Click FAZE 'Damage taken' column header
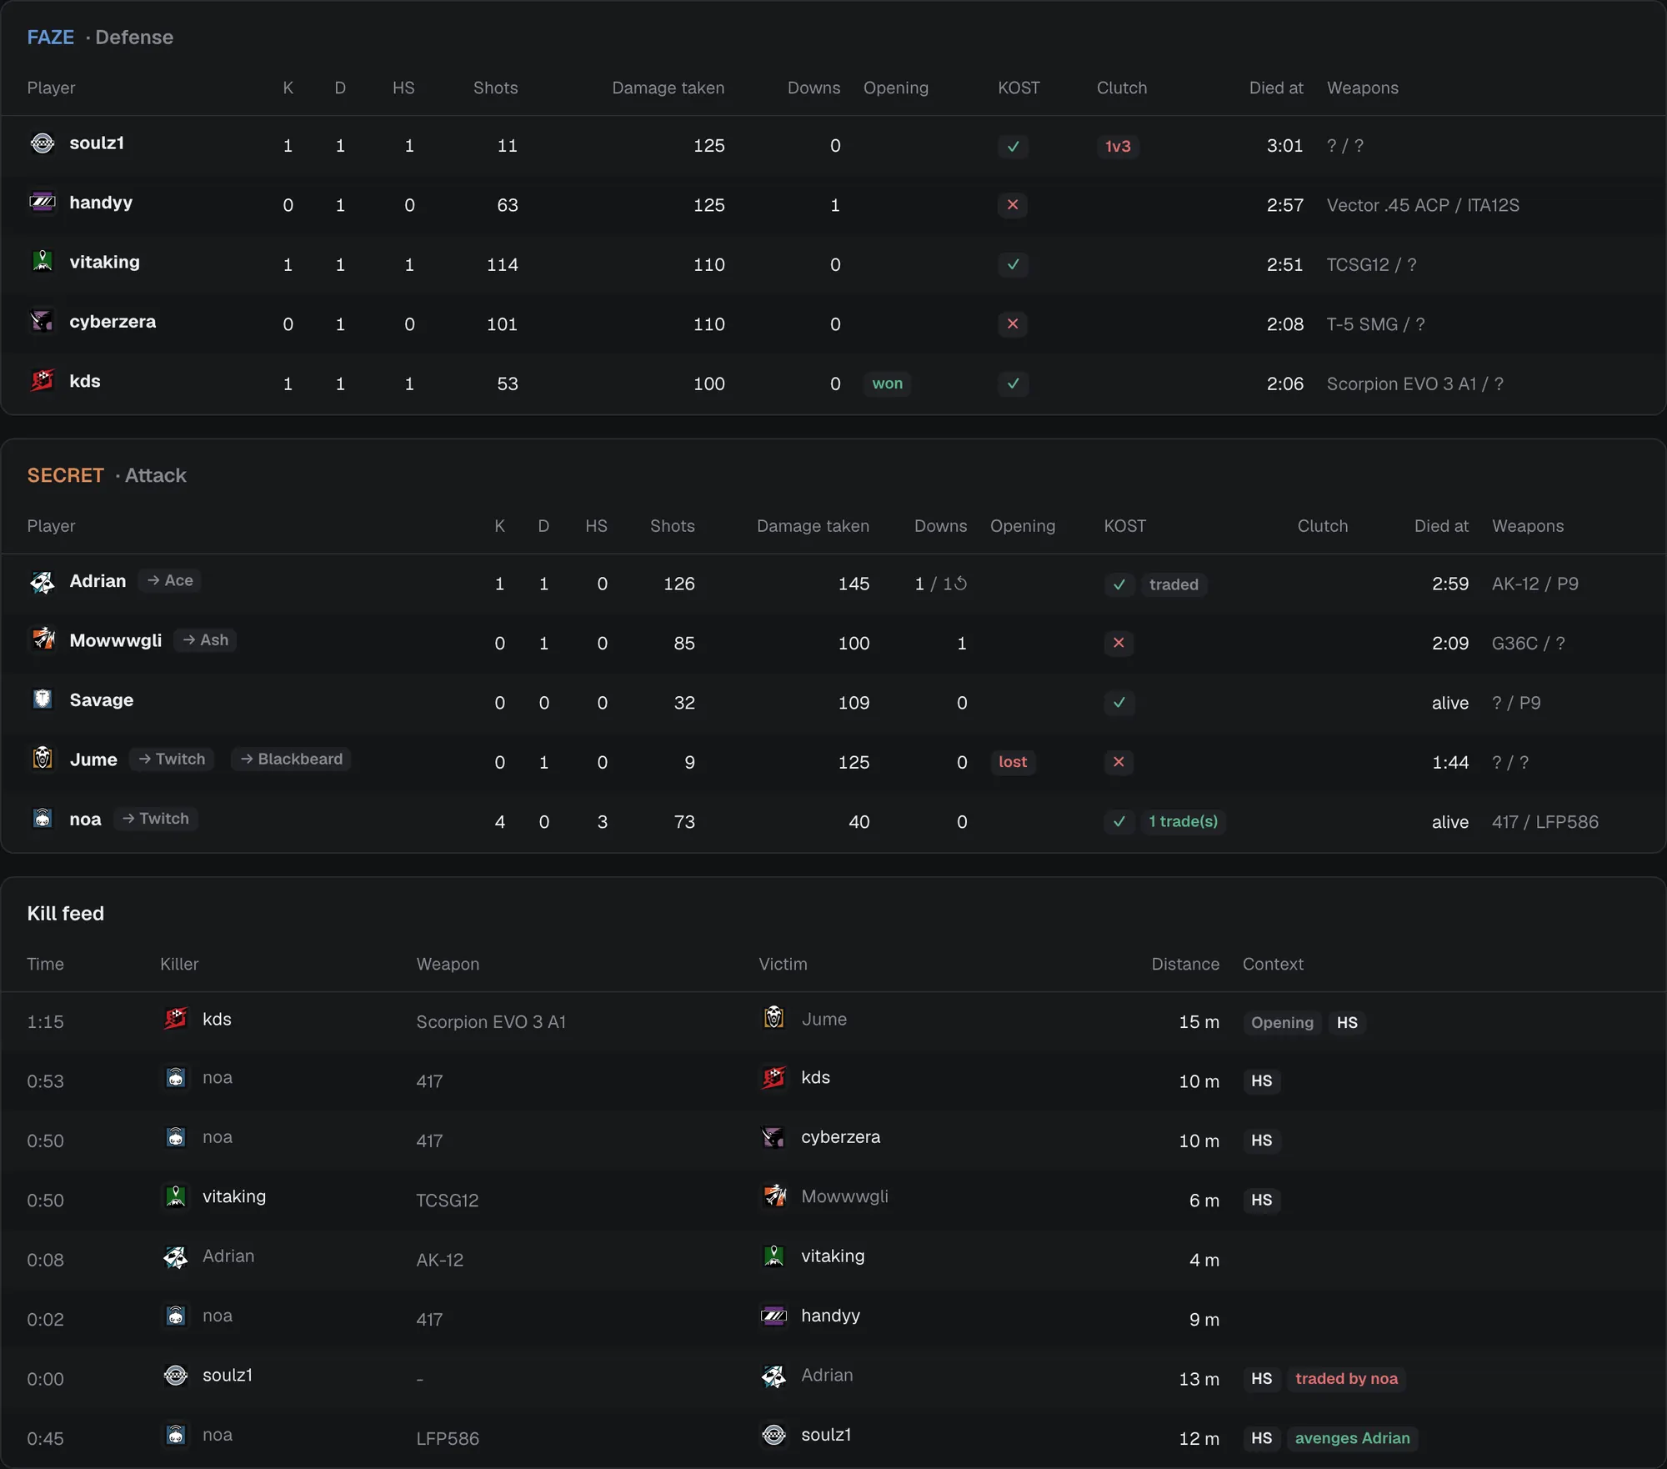1667x1469 pixels. pyautogui.click(x=668, y=88)
